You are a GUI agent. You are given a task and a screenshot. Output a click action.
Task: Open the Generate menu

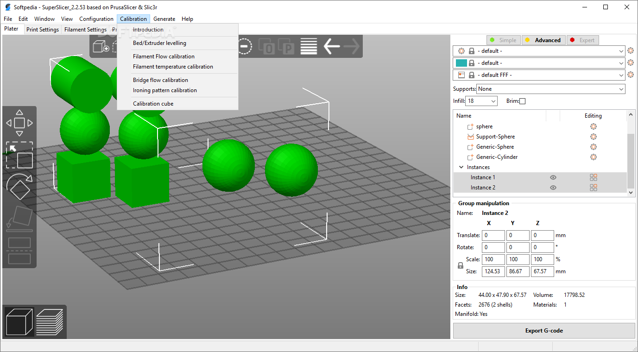point(164,19)
